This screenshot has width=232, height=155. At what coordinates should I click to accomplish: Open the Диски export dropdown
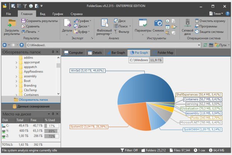pos(82,26)
